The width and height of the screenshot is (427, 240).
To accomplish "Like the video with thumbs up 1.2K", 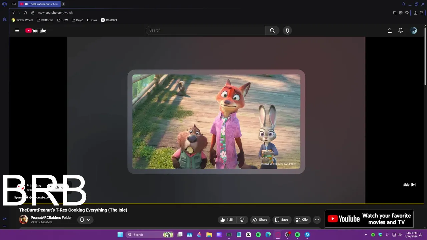I will (227, 220).
